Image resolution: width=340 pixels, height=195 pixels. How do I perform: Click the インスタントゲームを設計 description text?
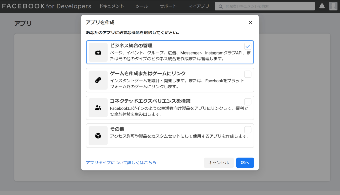(177, 84)
